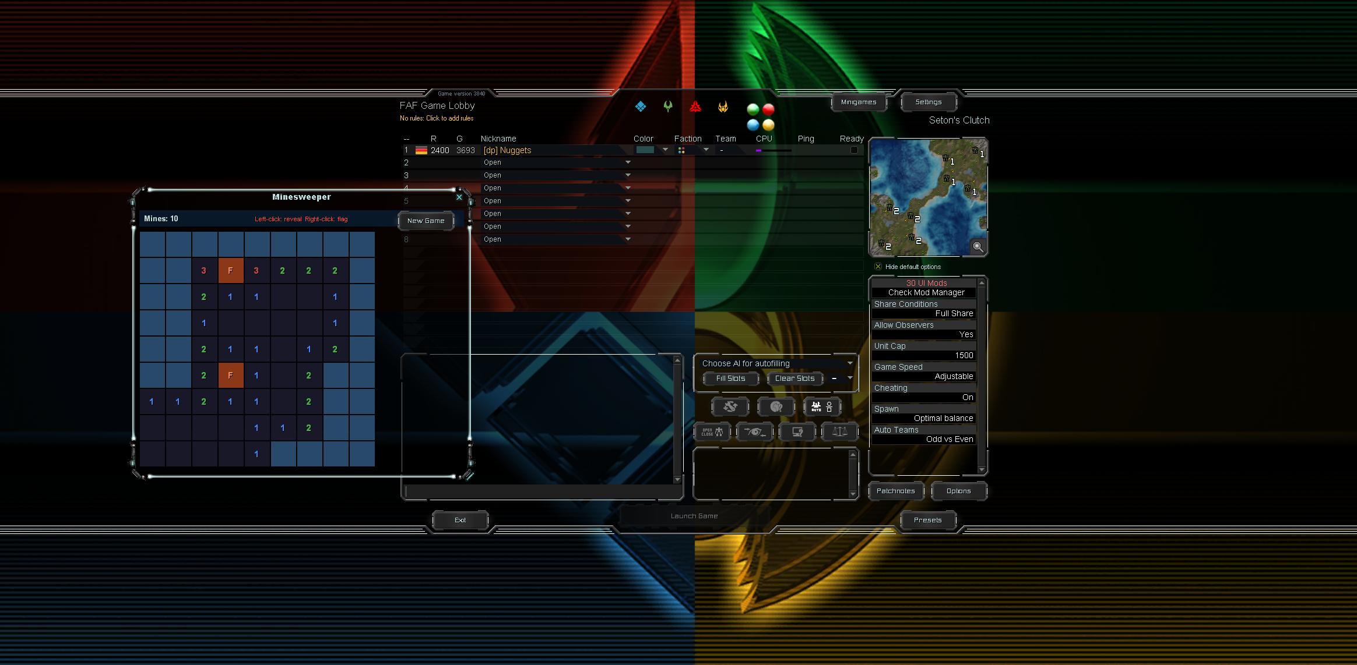Start a New Game in Minesweeper
Image resolution: width=1357 pixels, height=665 pixels.
(426, 221)
